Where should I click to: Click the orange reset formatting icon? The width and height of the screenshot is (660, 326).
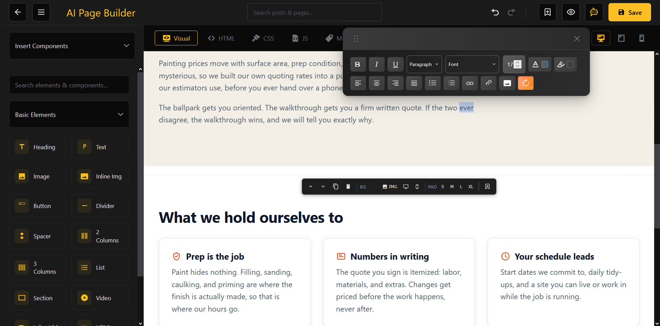click(x=526, y=83)
